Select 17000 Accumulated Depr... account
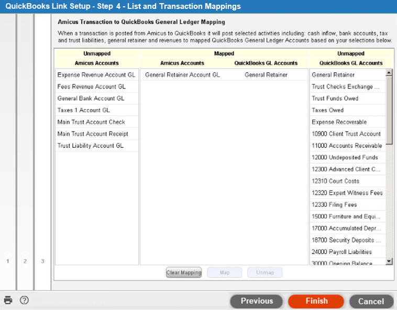The height and width of the screenshot is (310, 397). coord(347,228)
